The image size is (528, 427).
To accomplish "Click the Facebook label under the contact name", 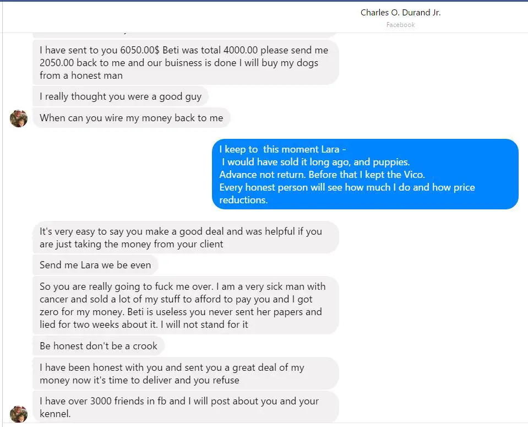I will click(400, 25).
